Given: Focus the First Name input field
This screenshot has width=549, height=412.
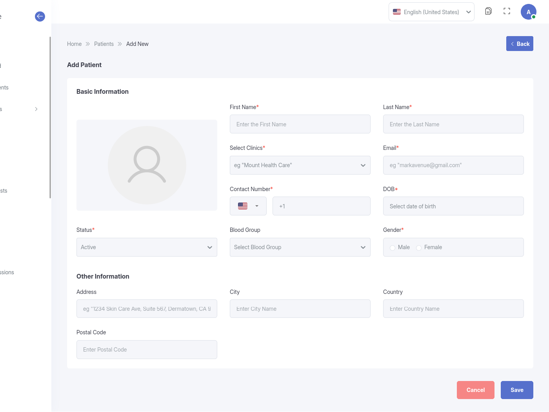Looking at the screenshot, I should [300, 124].
